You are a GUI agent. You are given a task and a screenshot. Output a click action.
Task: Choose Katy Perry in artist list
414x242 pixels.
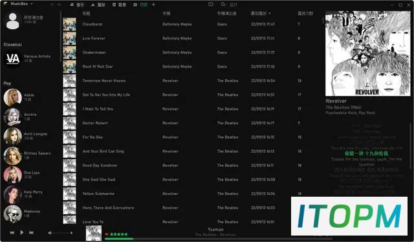[23, 194]
